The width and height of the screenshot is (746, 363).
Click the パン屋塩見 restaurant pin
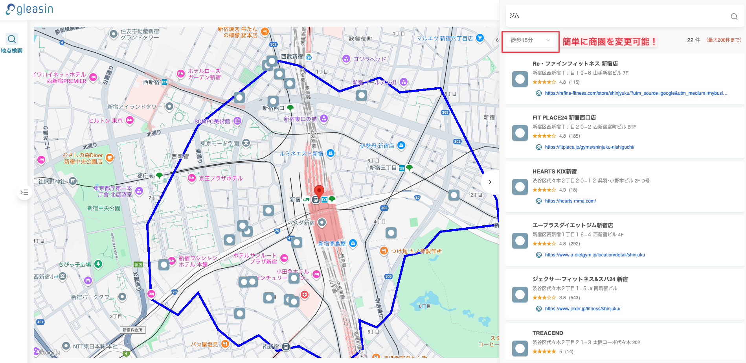(x=225, y=344)
